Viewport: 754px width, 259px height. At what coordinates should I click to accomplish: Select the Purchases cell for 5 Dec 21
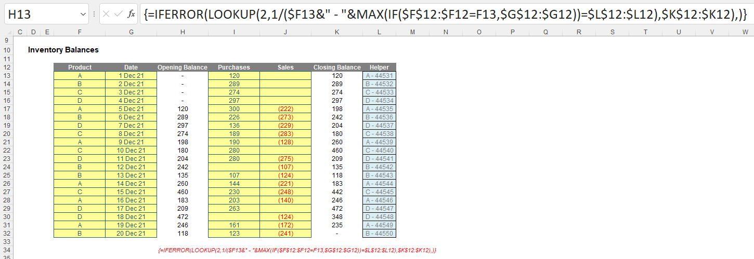pyautogui.click(x=233, y=108)
